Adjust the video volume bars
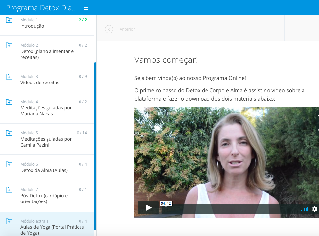The image size is (319, 236). [304, 209]
